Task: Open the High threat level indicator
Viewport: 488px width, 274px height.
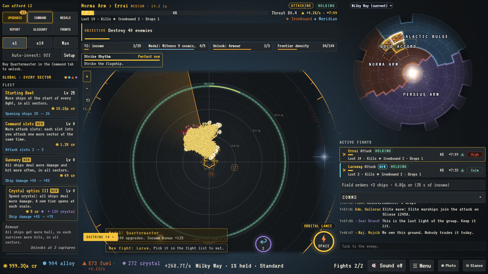Action: click(x=475, y=155)
